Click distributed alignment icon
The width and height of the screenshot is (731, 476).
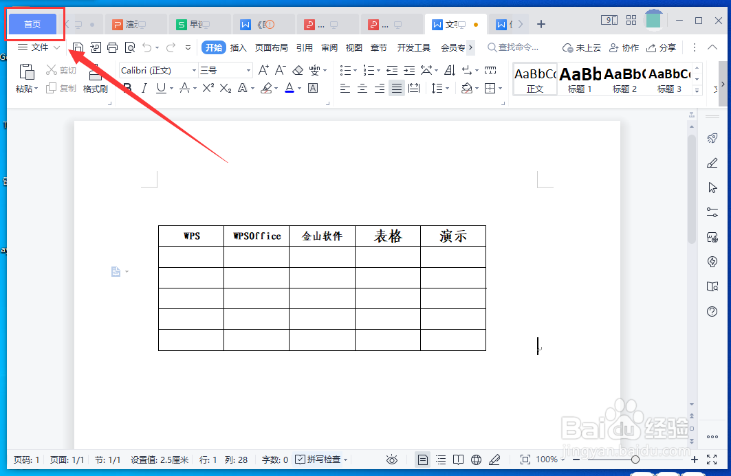(x=414, y=88)
